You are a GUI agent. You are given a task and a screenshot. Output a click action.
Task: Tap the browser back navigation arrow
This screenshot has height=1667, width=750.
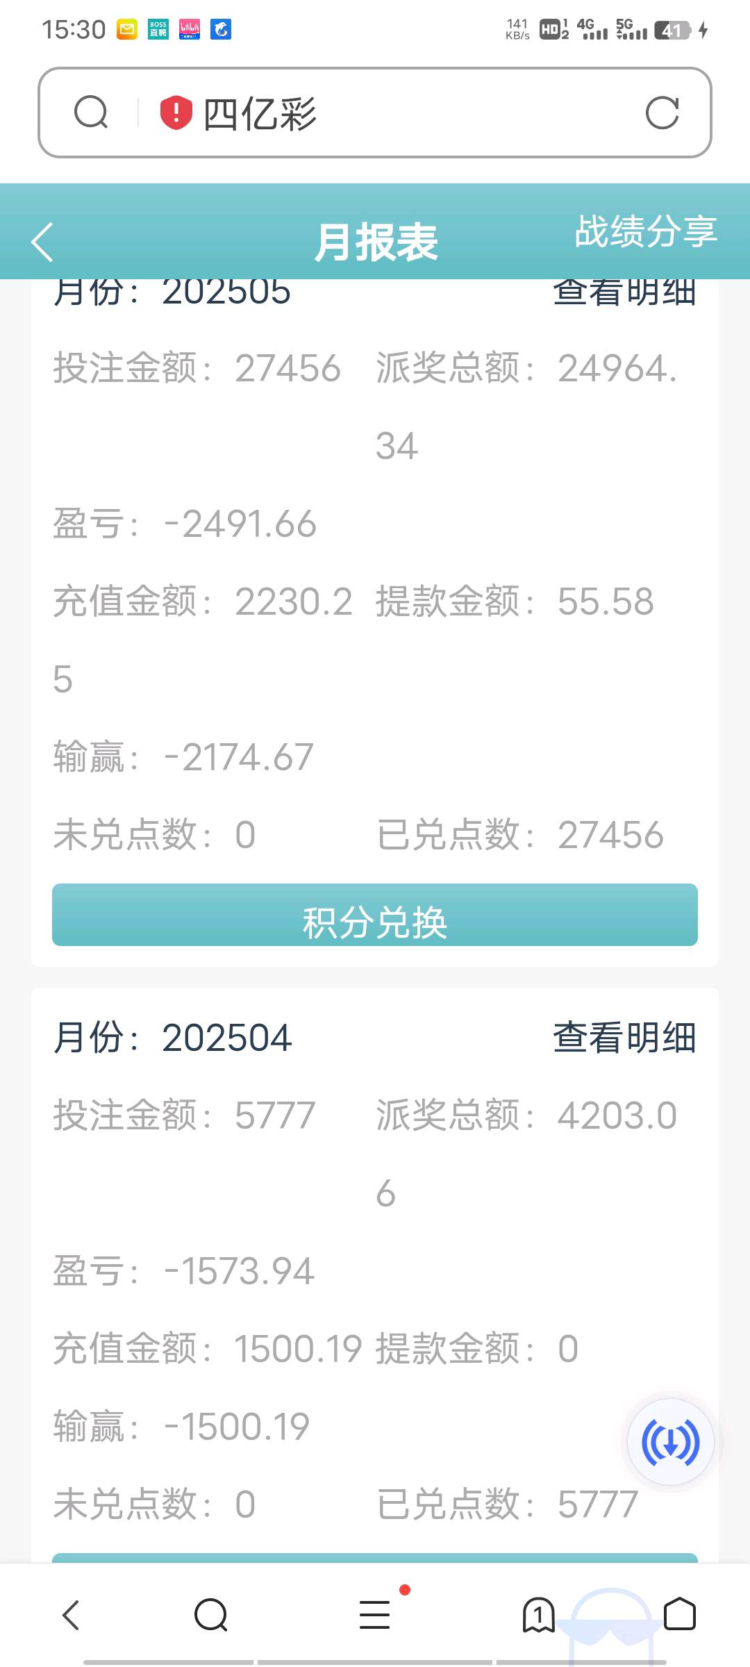(x=71, y=1614)
